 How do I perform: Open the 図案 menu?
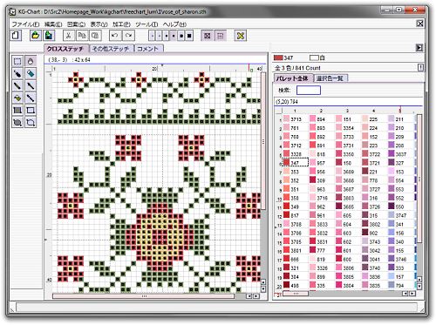click(x=76, y=24)
